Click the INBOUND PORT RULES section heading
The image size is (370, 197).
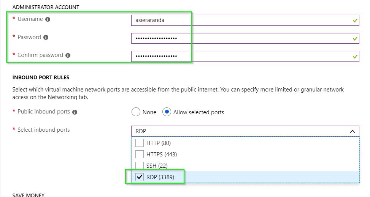[41, 77]
